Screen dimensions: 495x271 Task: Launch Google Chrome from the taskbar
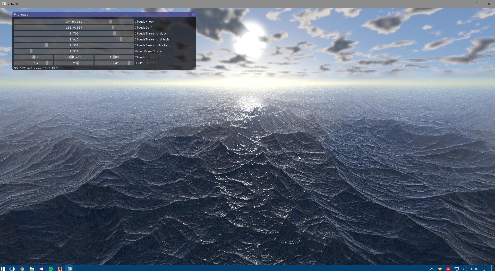(x=22, y=269)
